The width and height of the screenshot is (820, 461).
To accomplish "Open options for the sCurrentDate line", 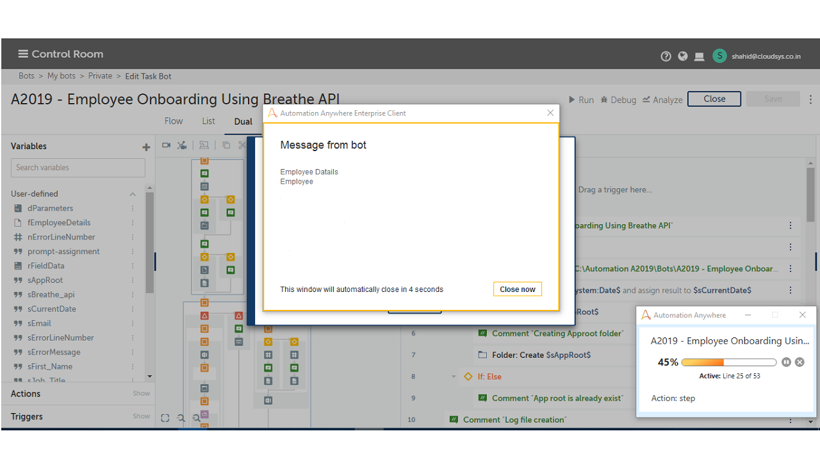I will [791, 290].
